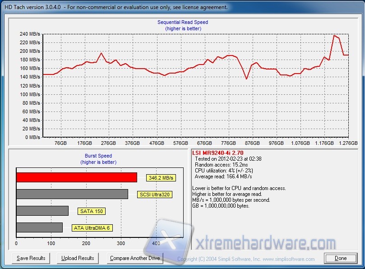
Task: Click the 1.276GB axis label
Action: pyautogui.click(x=347, y=143)
